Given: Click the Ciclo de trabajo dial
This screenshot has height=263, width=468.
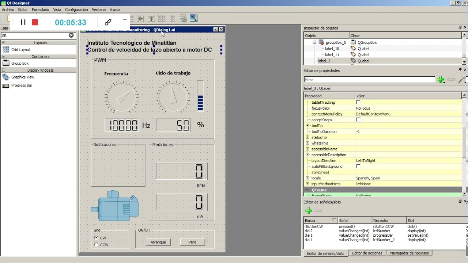Looking at the screenshot, I should 173,97.
